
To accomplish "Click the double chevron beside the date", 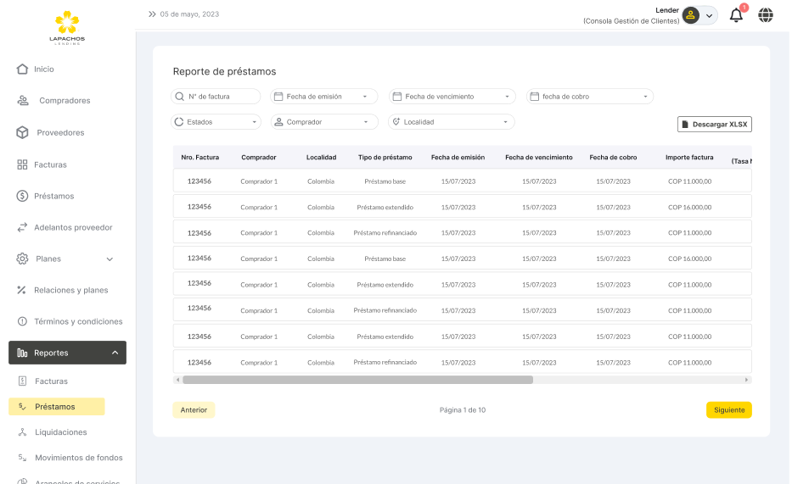I will point(152,14).
